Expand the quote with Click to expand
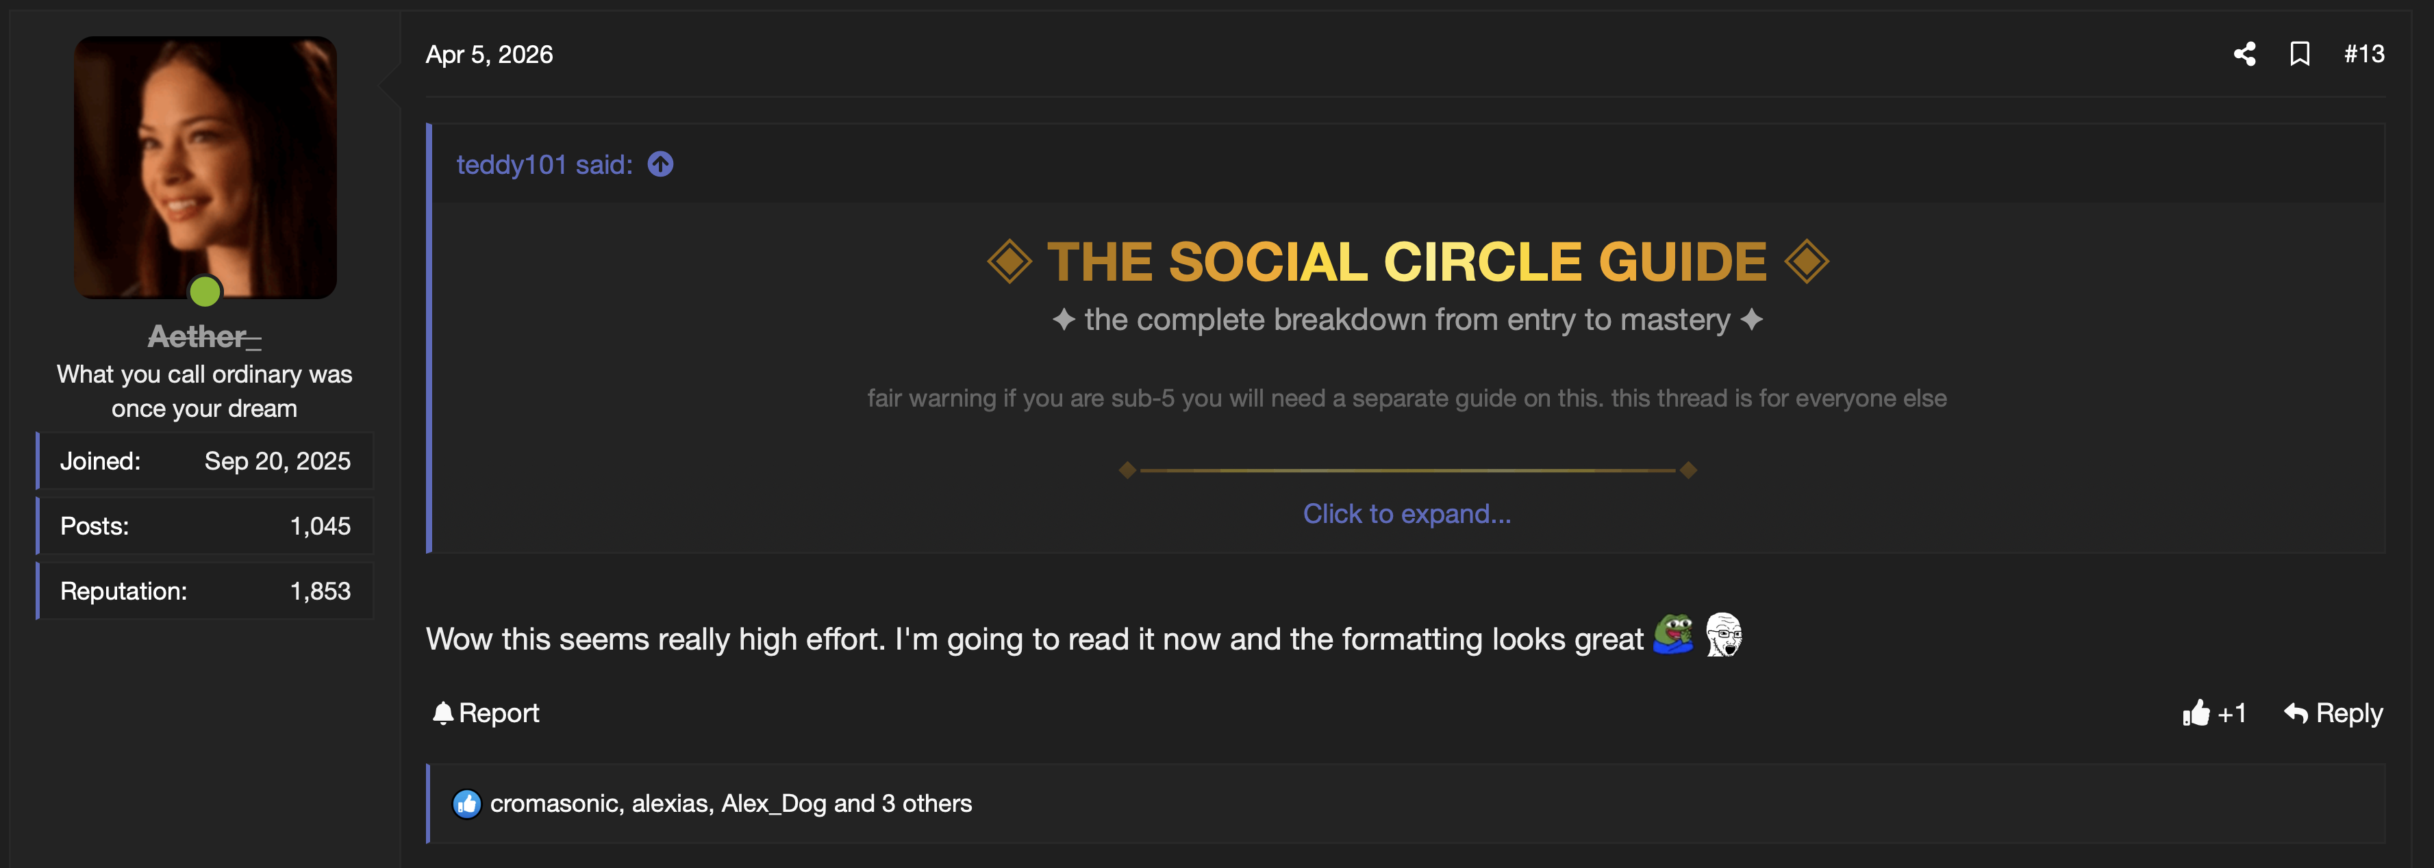2434x868 pixels. click(1407, 514)
